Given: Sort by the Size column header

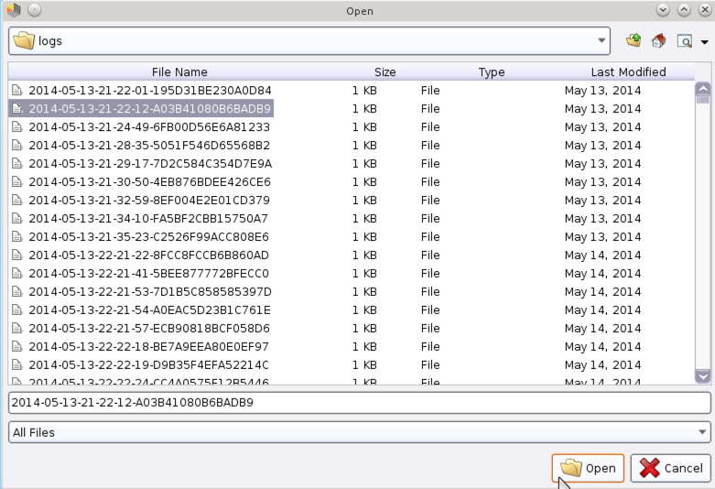Looking at the screenshot, I should [x=385, y=71].
